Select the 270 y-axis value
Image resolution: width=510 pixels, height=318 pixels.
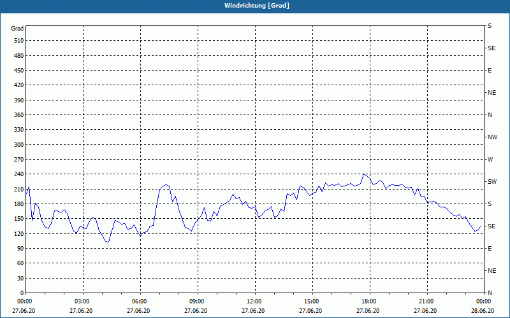pyautogui.click(x=19, y=160)
